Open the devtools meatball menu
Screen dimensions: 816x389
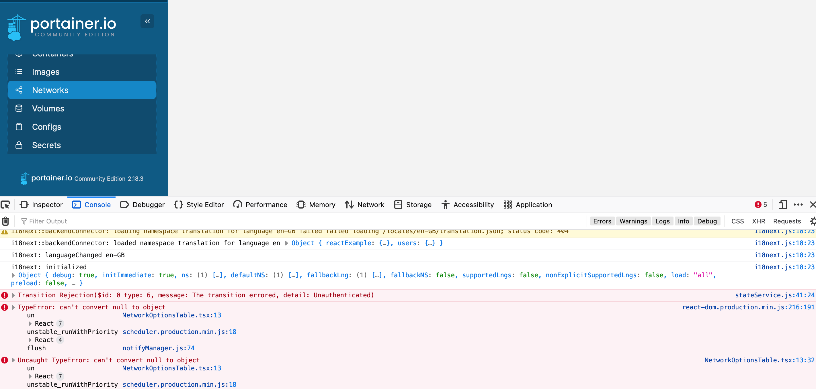(x=798, y=205)
